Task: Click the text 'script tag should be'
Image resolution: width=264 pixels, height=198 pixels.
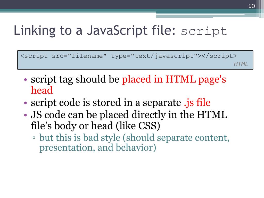Action: [75, 79]
